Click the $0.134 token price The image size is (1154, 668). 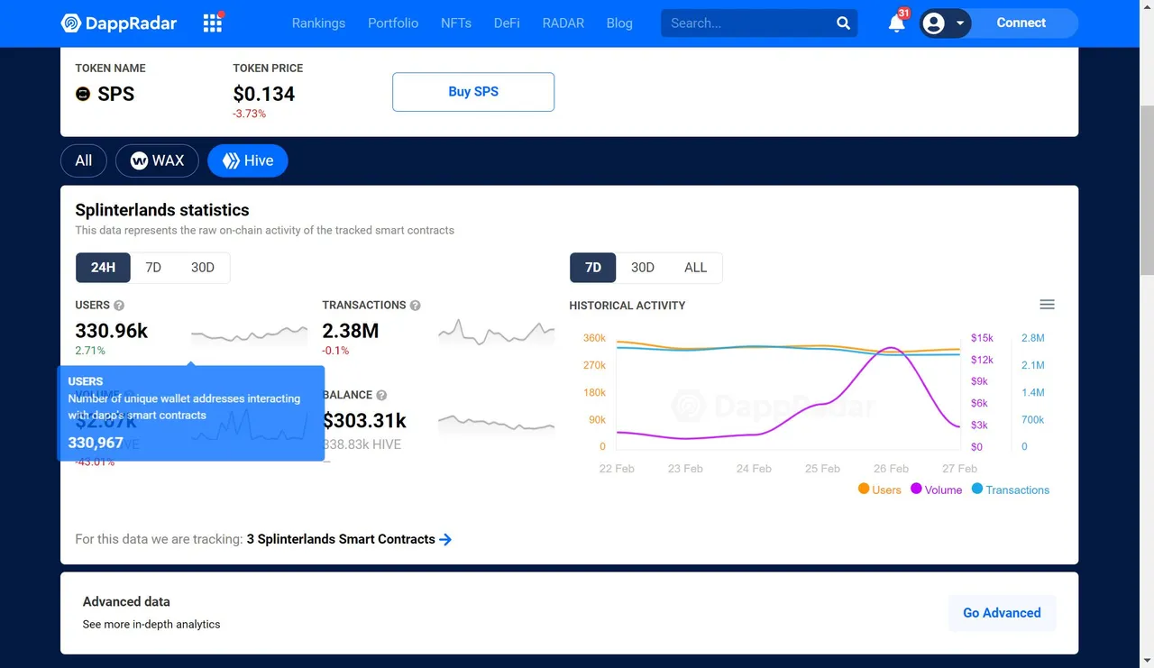264,94
